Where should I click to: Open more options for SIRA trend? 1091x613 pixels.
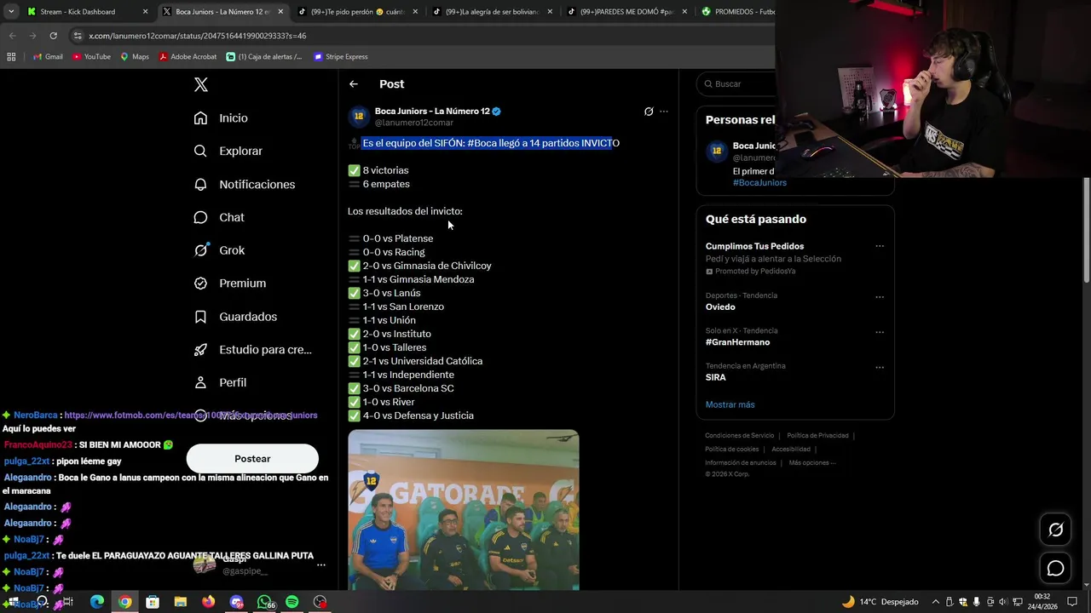pyautogui.click(x=880, y=368)
